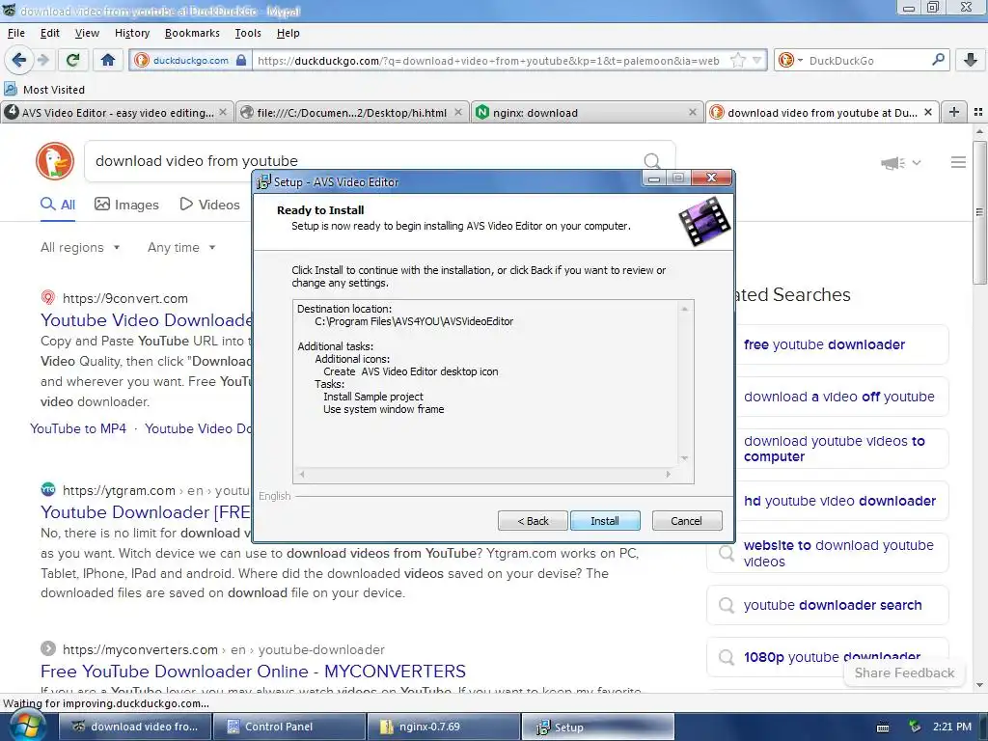Image resolution: width=988 pixels, height=741 pixels.
Task: Select the Videos results tab
Action: pos(209,205)
